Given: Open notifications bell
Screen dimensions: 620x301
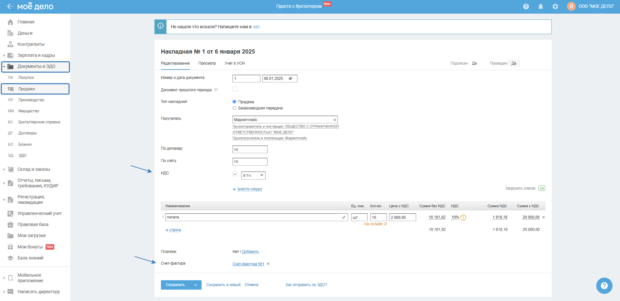Looking at the screenshot, I should (x=541, y=6).
